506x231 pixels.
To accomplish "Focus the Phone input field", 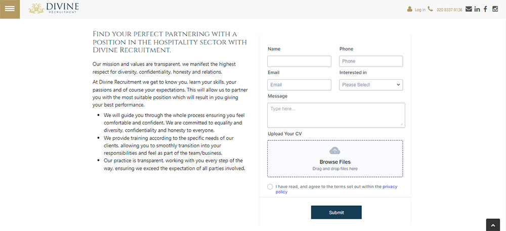I will point(371,61).
